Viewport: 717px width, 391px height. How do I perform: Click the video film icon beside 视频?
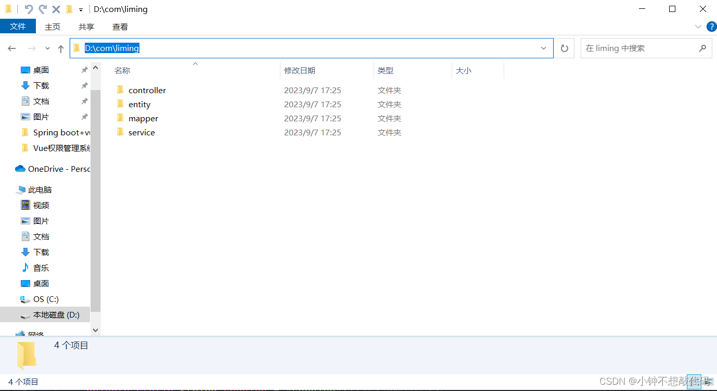click(x=25, y=205)
